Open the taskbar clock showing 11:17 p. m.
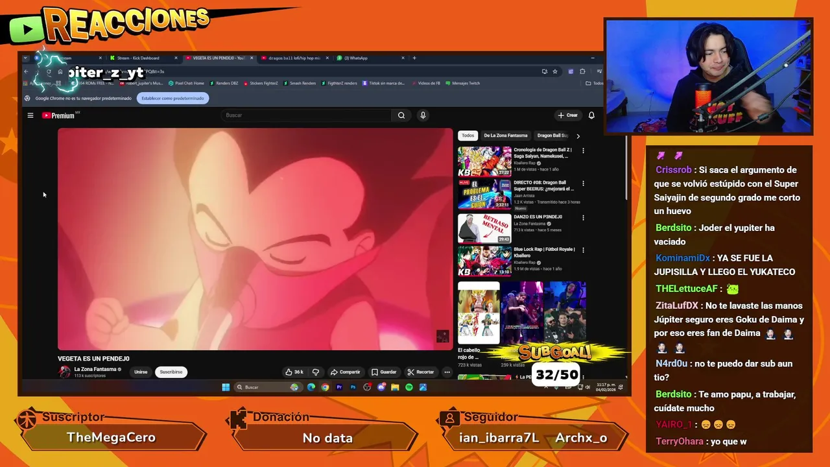 point(607,387)
